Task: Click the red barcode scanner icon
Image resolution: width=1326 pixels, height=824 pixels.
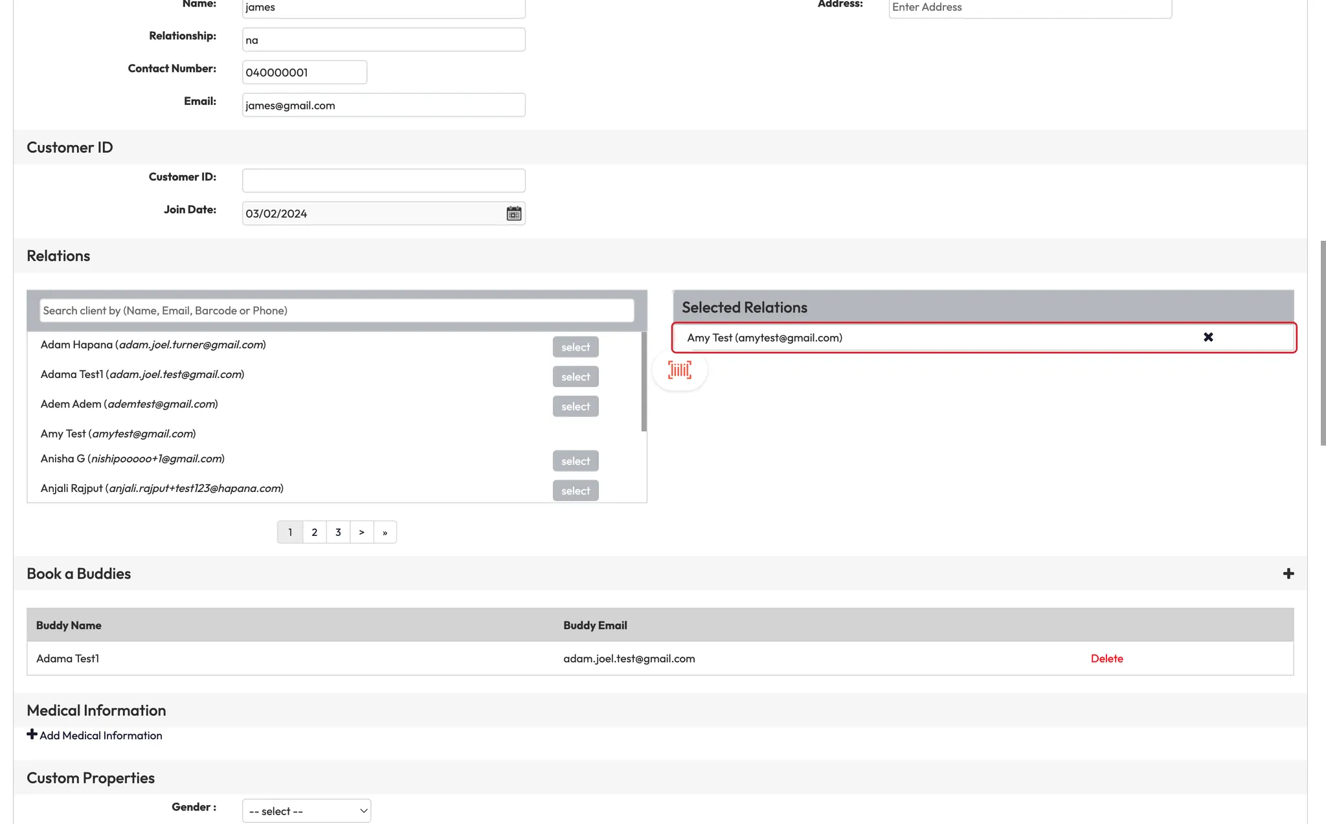Action: pyautogui.click(x=679, y=370)
